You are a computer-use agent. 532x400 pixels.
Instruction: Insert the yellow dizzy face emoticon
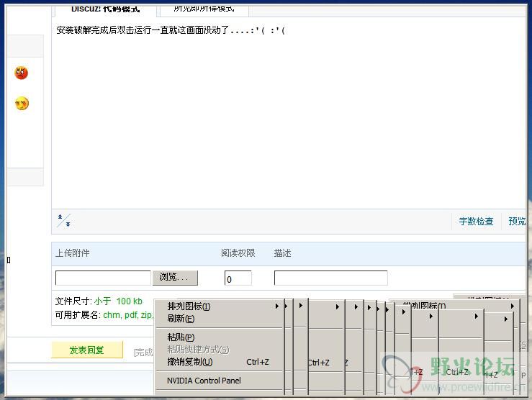point(22,104)
